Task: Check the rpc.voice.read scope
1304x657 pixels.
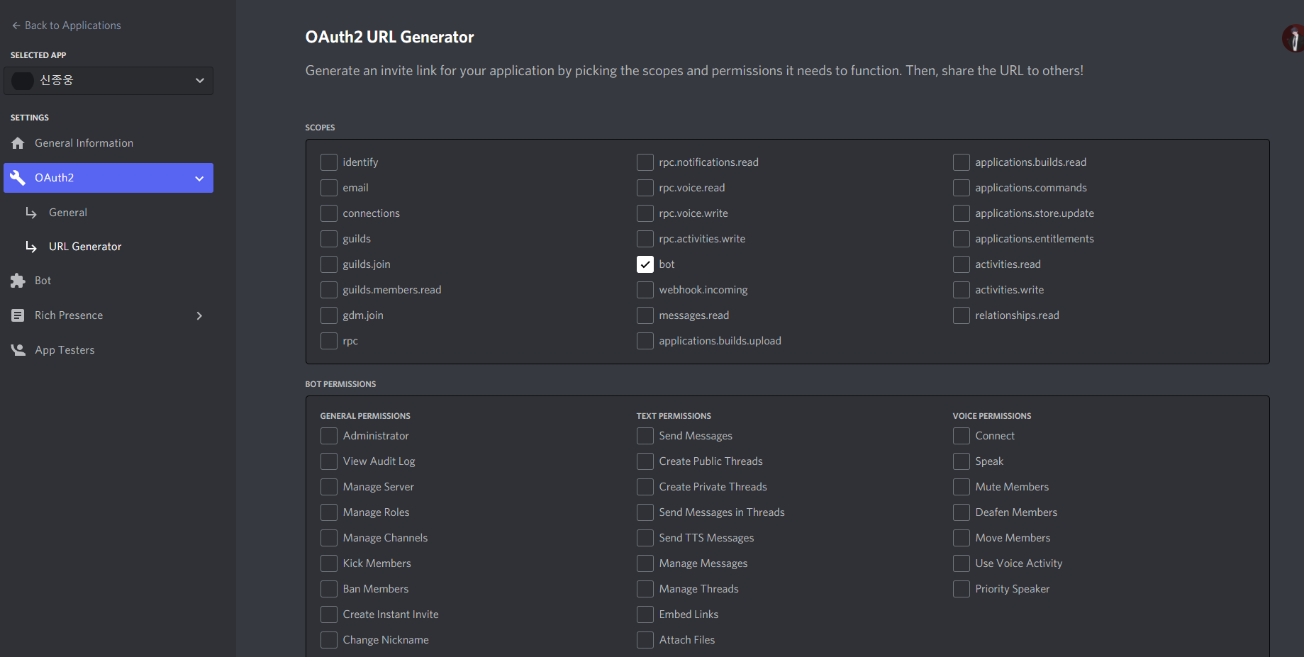Action: [x=645, y=188]
